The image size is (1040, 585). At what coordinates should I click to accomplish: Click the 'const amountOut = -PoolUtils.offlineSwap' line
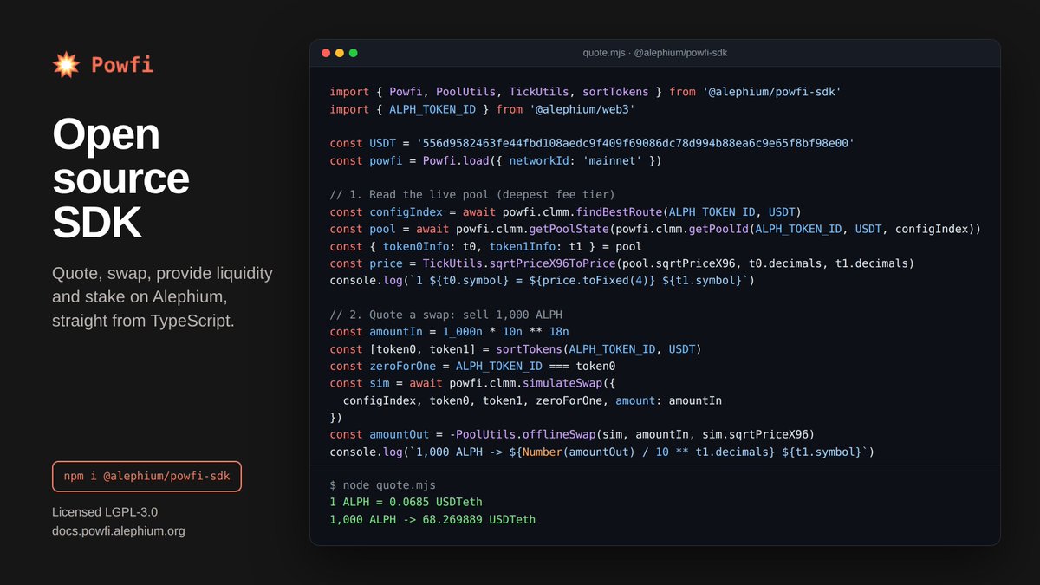572,435
